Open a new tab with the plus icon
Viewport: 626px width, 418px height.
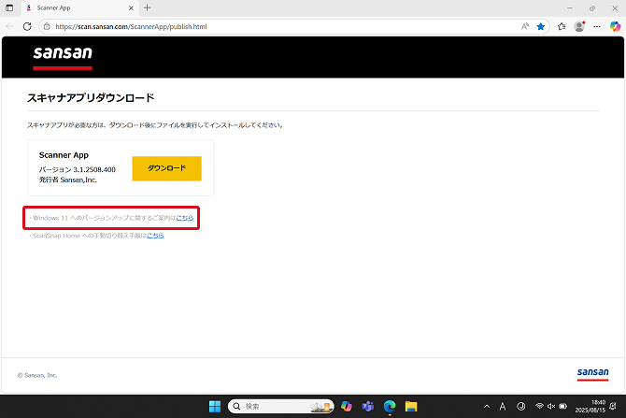point(148,7)
